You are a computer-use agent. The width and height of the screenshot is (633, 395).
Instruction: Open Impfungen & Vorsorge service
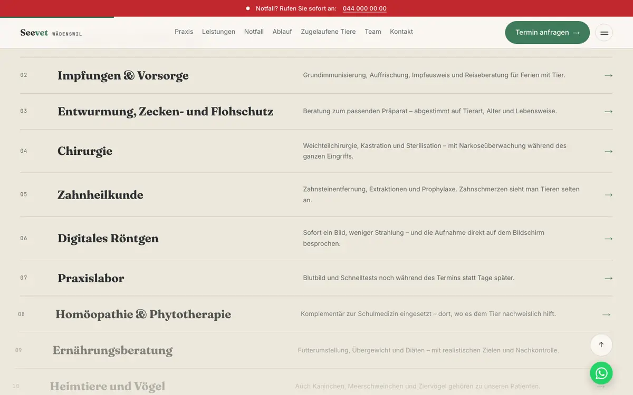(123, 75)
